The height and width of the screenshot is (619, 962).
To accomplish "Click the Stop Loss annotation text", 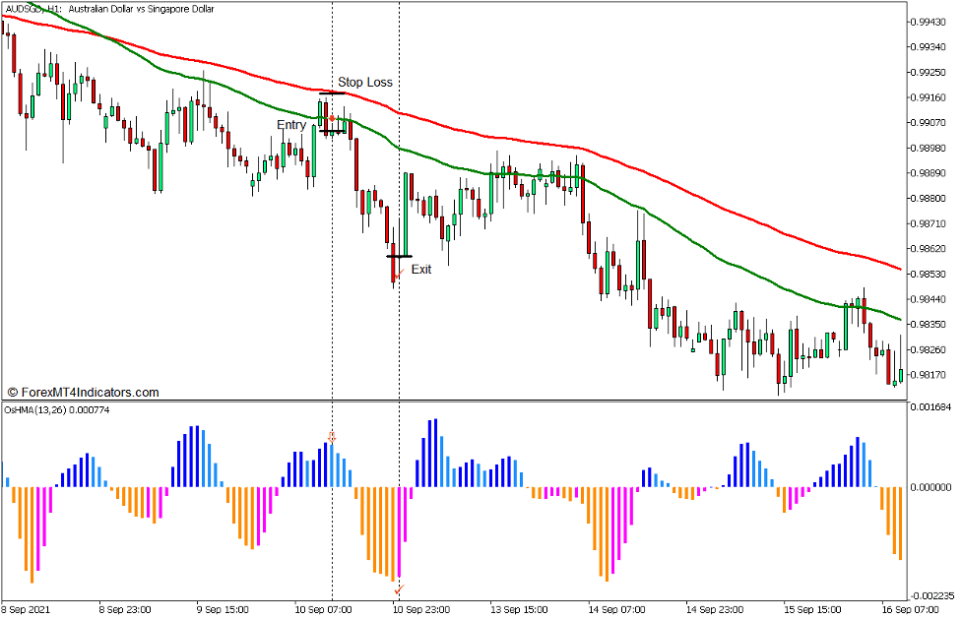I will click(364, 83).
